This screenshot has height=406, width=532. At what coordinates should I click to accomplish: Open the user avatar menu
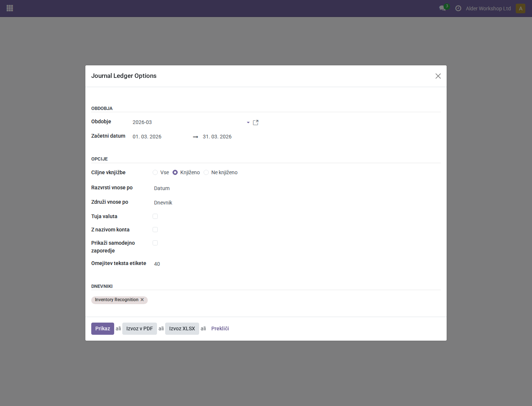(x=521, y=8)
